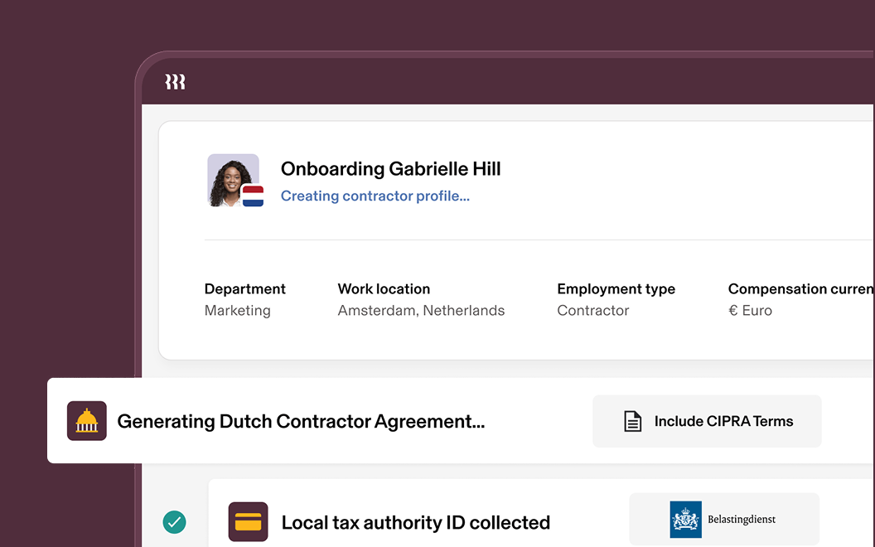Open the document icon beside Include CIPRA Terms
Viewport: 875px width, 547px height.
pyautogui.click(x=632, y=421)
